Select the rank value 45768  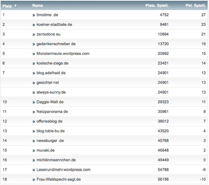(x=163, y=141)
